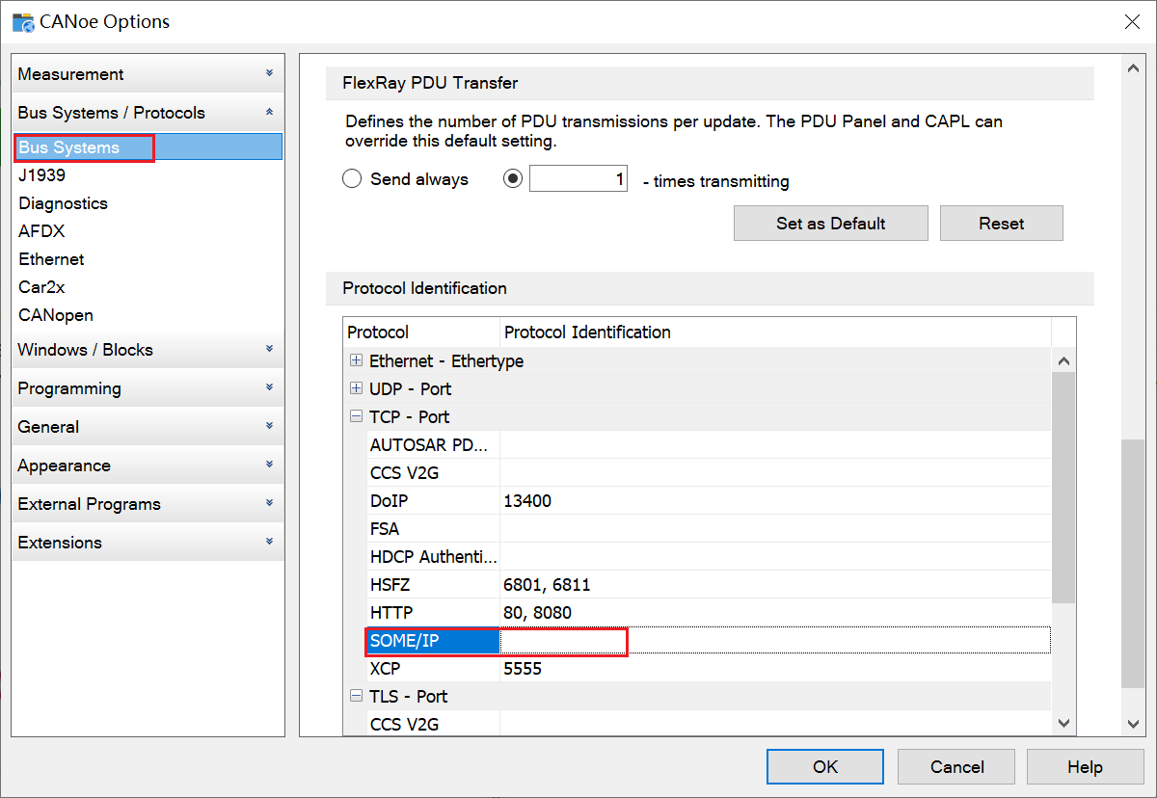Expand the External Programs section
Viewport: 1157px width, 798px height.
coord(148,504)
